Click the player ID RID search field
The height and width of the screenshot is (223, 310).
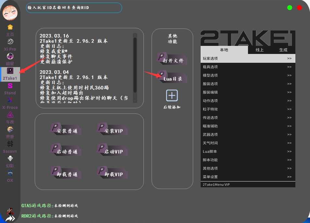[x=74, y=8]
